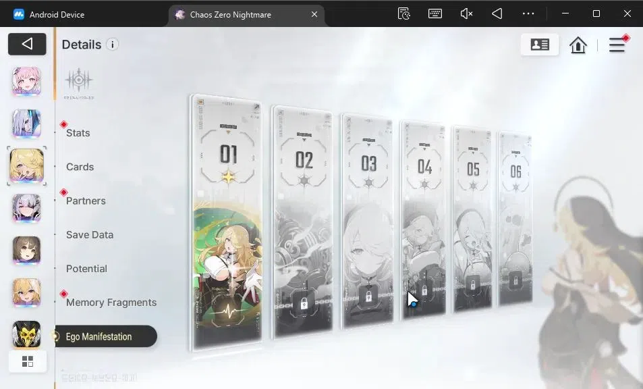This screenshot has width=643, height=389.
Task: Click the emulator title bar back triangle
Action: point(497,14)
